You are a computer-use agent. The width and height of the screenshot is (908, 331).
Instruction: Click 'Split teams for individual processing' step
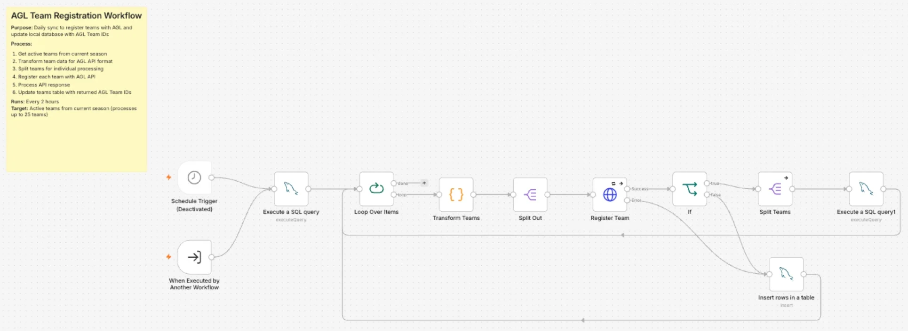coord(61,69)
